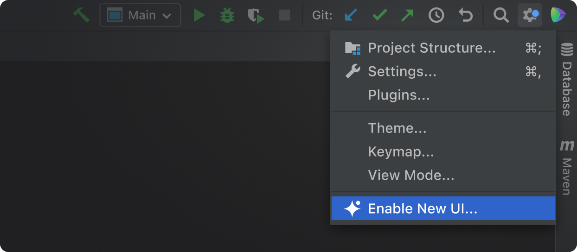Update project with Git blue arrow
The width and height of the screenshot is (577, 252).
click(x=351, y=15)
